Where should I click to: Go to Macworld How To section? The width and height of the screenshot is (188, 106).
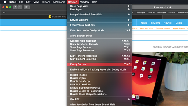coord(168,23)
